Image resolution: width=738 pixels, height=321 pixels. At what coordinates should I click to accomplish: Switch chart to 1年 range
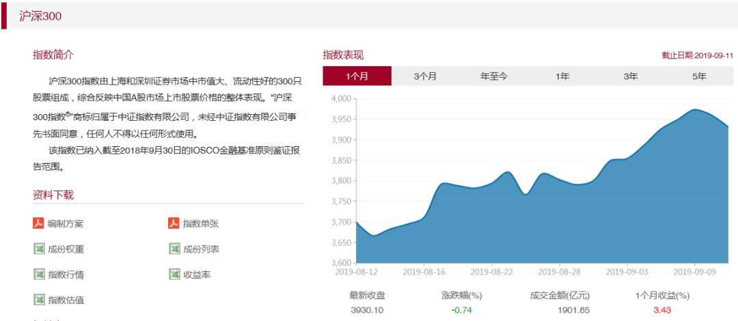click(562, 76)
